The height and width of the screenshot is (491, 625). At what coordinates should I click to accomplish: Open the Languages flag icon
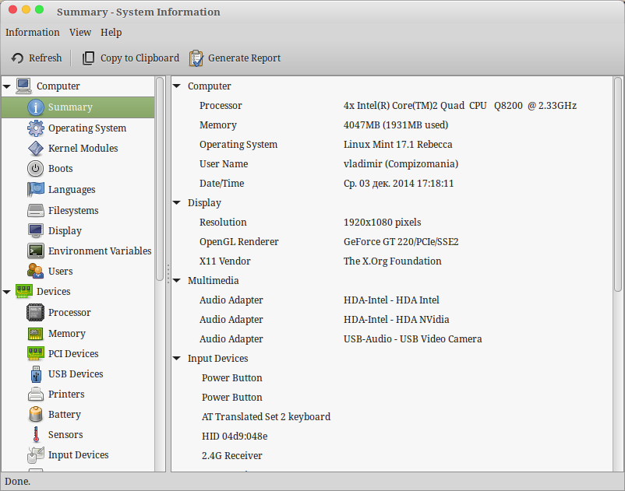tap(36, 189)
